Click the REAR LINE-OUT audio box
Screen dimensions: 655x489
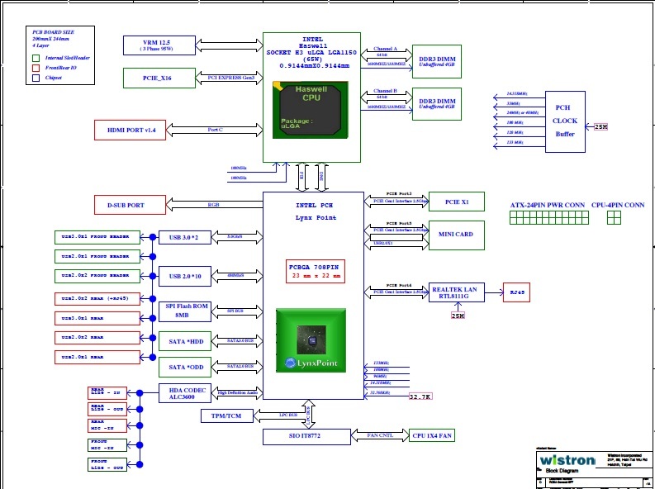(107, 409)
